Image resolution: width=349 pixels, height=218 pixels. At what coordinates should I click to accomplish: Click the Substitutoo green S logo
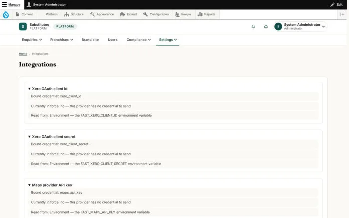click(23, 27)
